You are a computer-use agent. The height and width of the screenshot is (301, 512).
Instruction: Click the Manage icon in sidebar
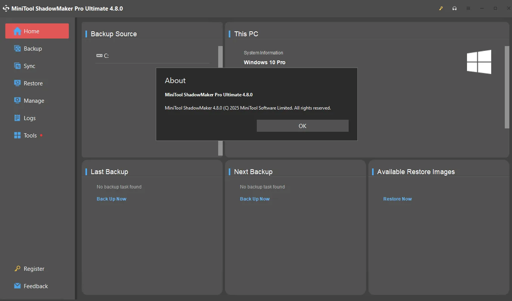(17, 100)
